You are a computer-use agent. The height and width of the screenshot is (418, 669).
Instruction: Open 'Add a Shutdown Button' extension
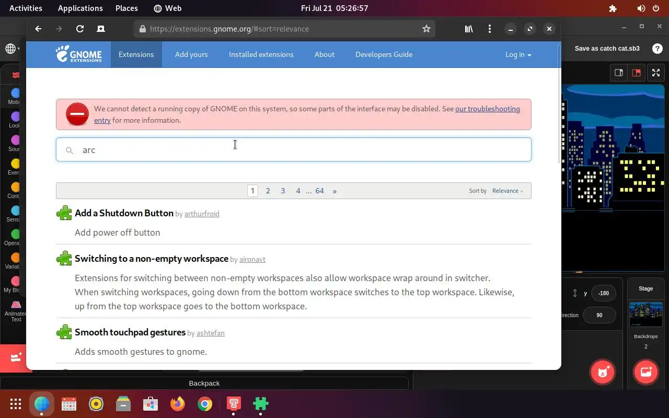(x=124, y=213)
